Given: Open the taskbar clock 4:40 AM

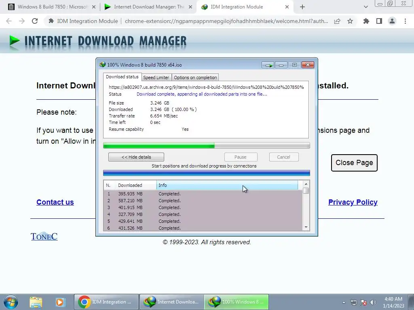Looking at the screenshot, I should click(x=393, y=302).
